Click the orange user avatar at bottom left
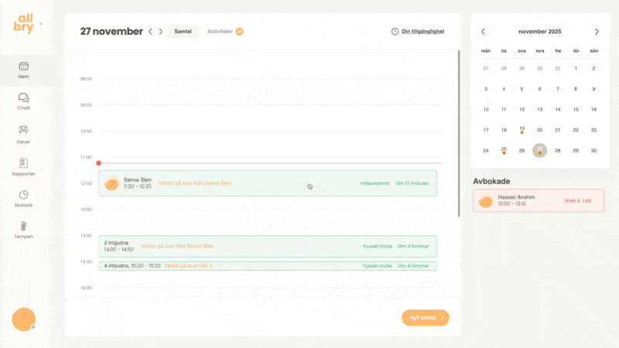Viewport: 619px width, 348px height. tap(23, 319)
